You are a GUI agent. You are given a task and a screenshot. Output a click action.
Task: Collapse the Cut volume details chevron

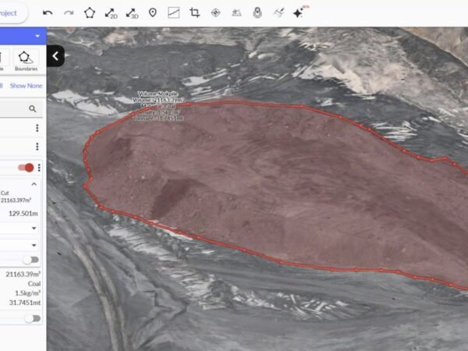click(x=34, y=184)
